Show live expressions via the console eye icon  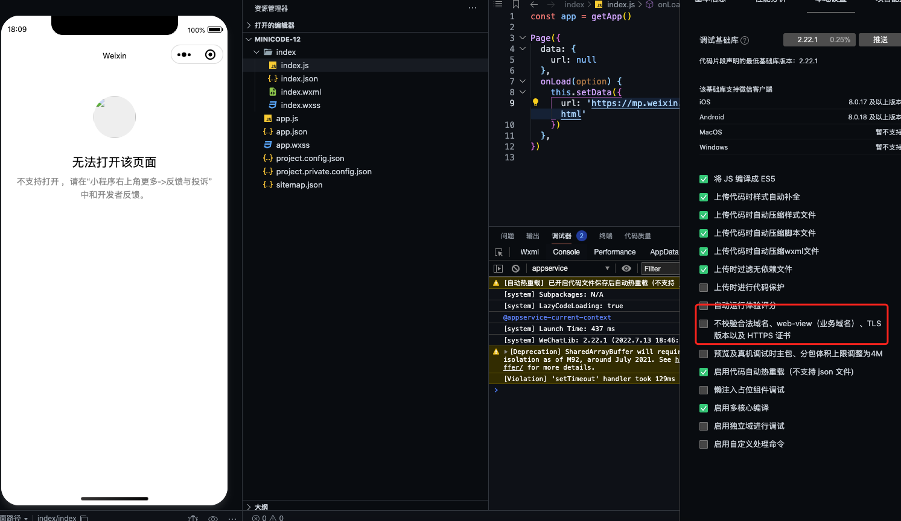pos(626,268)
